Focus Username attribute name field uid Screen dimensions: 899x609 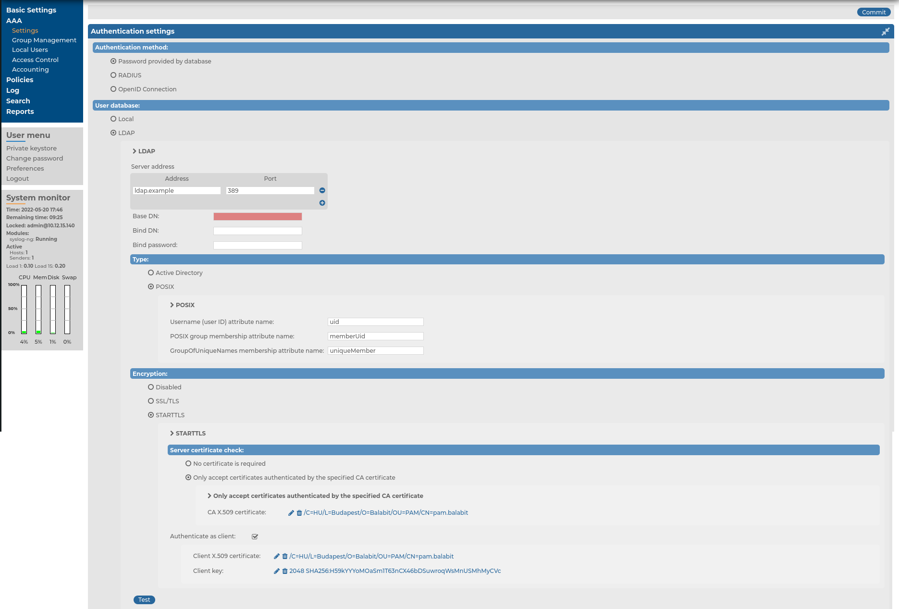376,322
